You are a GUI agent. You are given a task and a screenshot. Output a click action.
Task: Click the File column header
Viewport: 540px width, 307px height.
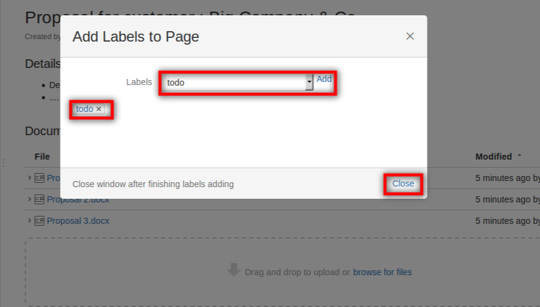42,157
